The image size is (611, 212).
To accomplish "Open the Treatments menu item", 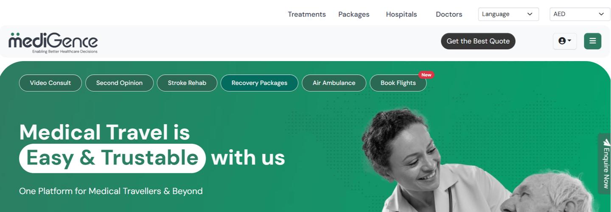I will tap(307, 14).
